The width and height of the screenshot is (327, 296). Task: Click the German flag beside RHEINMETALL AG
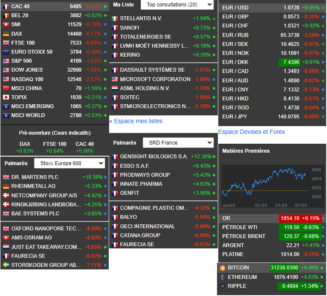click(6, 186)
